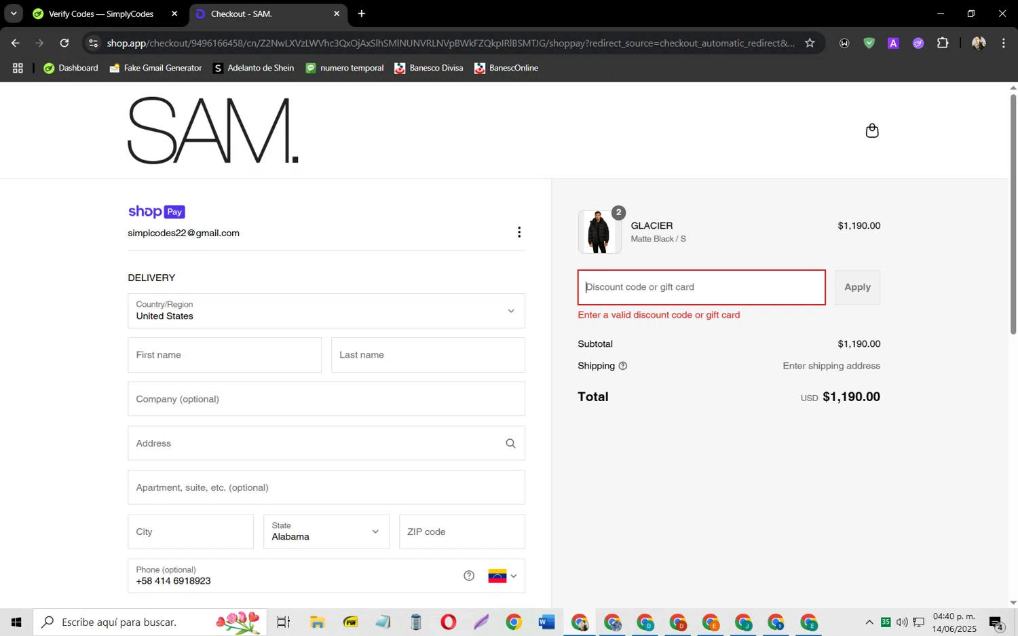Click the phone number help icon
The width and height of the screenshot is (1018, 636).
[469, 576]
